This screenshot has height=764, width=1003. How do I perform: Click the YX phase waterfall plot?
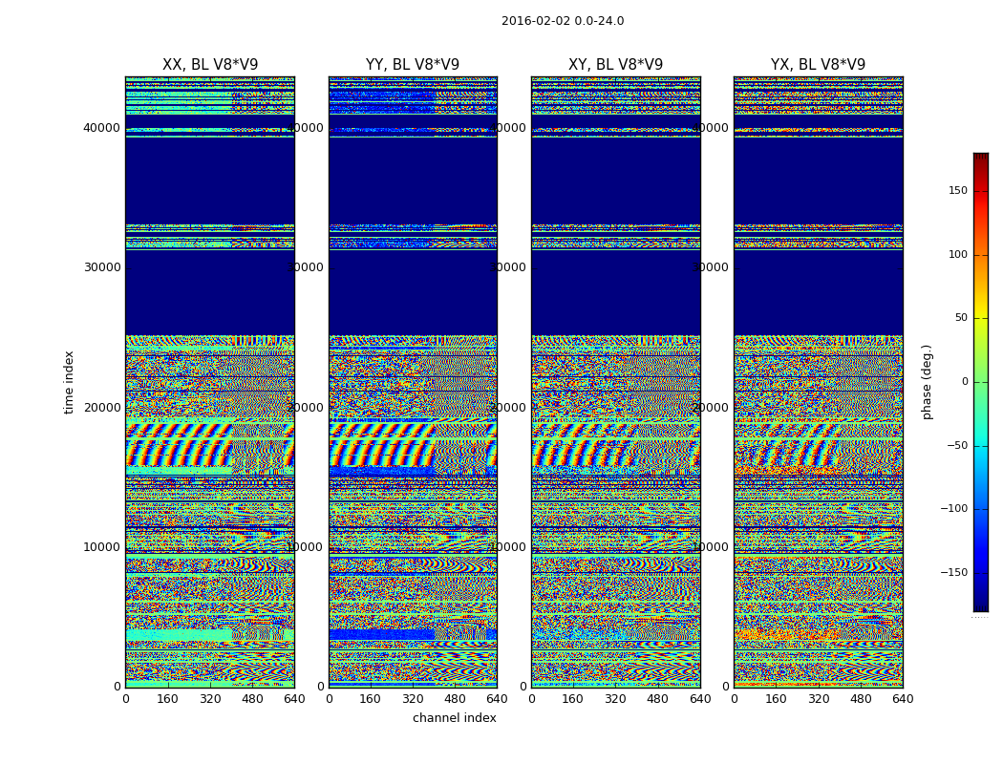coord(818,382)
